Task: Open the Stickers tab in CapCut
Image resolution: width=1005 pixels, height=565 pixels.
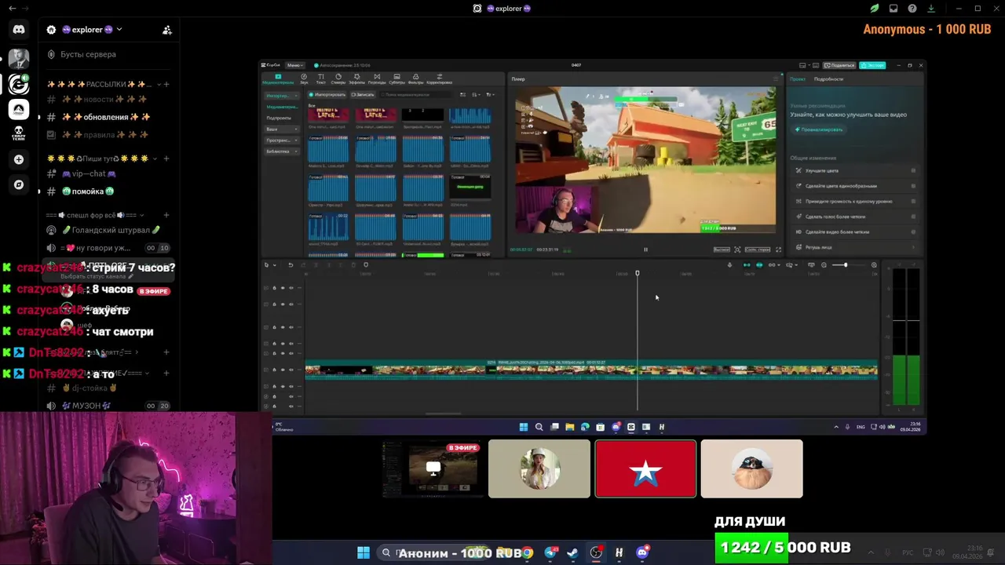Action: pos(338,79)
